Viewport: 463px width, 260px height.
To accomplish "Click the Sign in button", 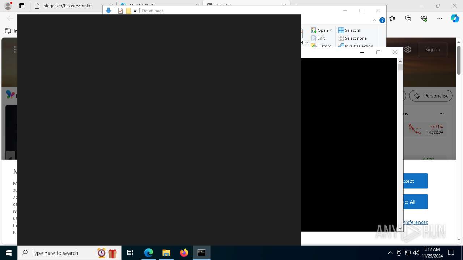I will coord(433,49).
